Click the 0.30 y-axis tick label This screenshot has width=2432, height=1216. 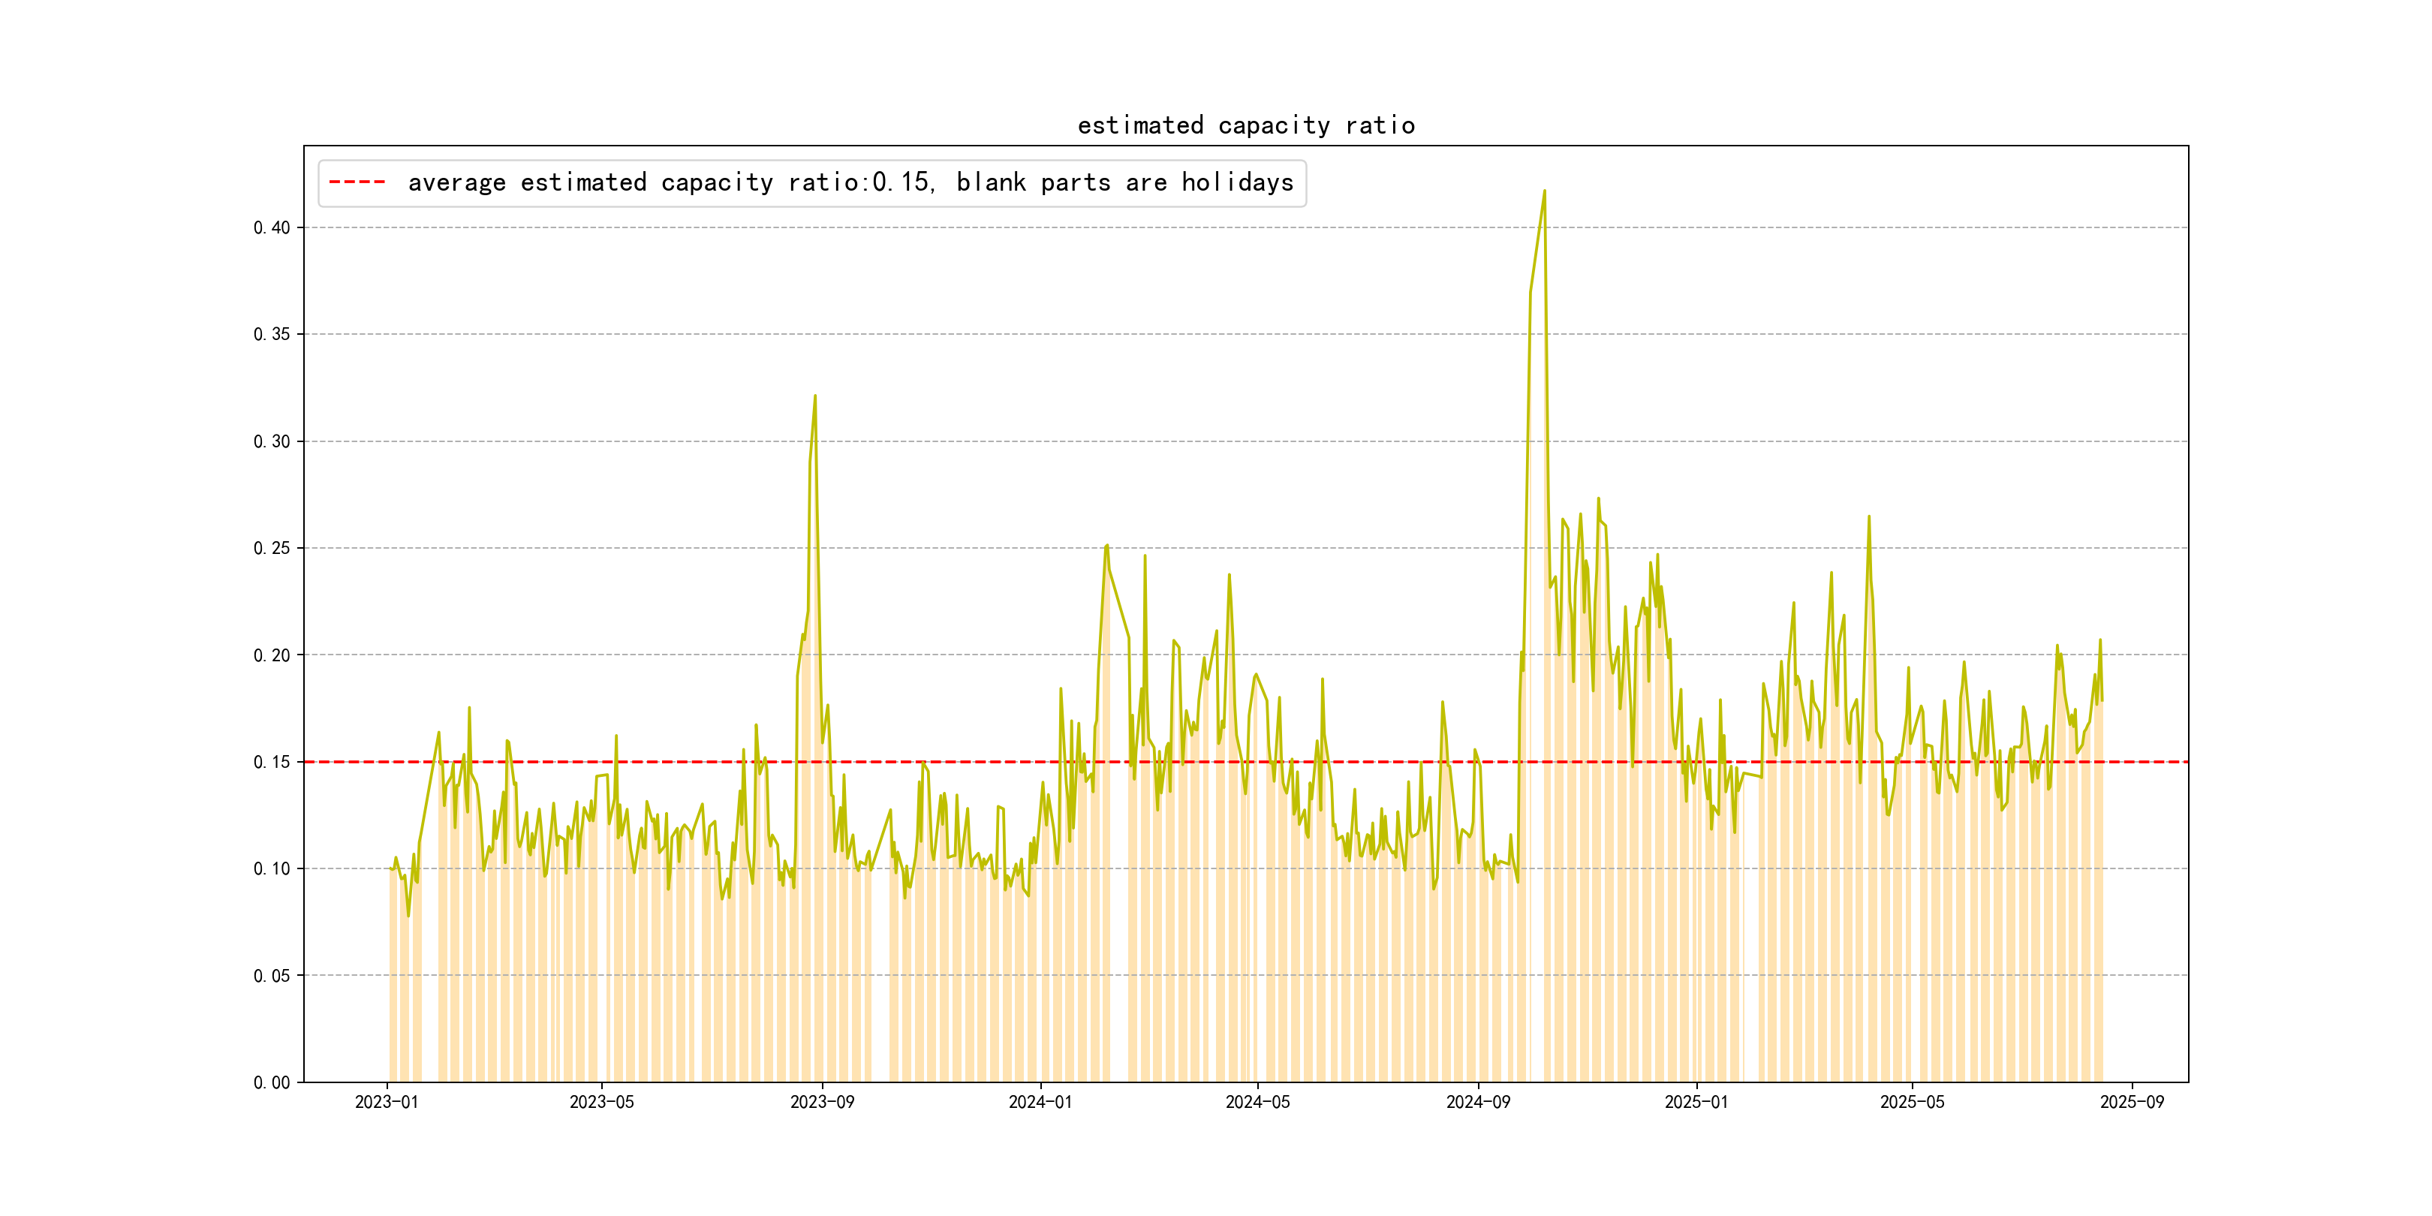pos(272,441)
